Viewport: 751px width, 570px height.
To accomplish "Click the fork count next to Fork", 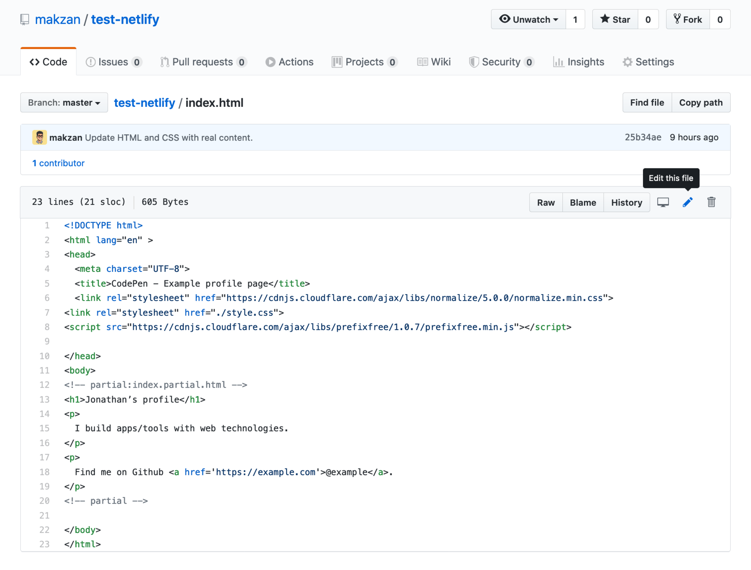I will click(720, 19).
